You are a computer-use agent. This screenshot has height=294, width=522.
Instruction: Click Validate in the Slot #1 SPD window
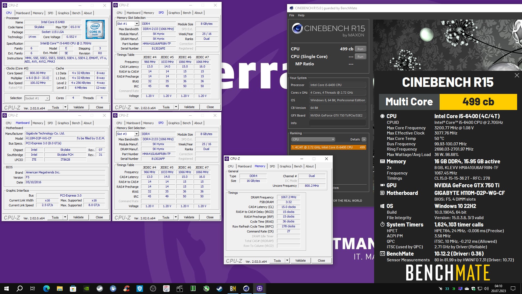click(x=189, y=107)
